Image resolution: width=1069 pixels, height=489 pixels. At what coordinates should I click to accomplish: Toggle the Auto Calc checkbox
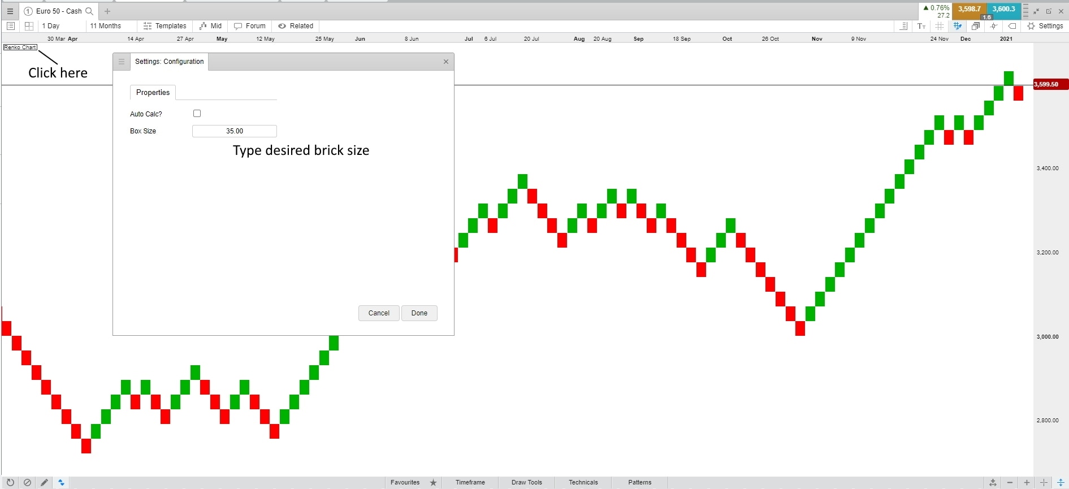pos(197,114)
